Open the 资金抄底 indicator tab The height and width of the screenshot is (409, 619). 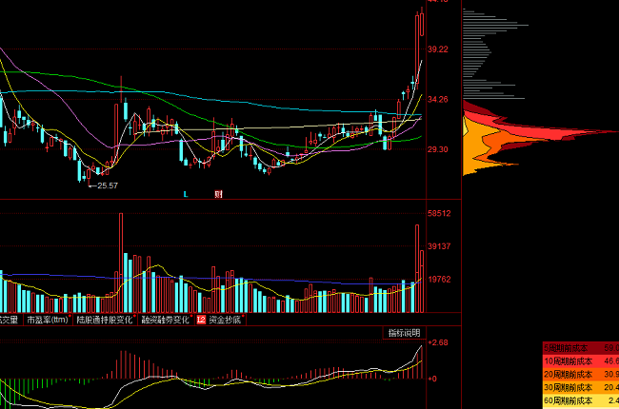pyautogui.click(x=225, y=320)
